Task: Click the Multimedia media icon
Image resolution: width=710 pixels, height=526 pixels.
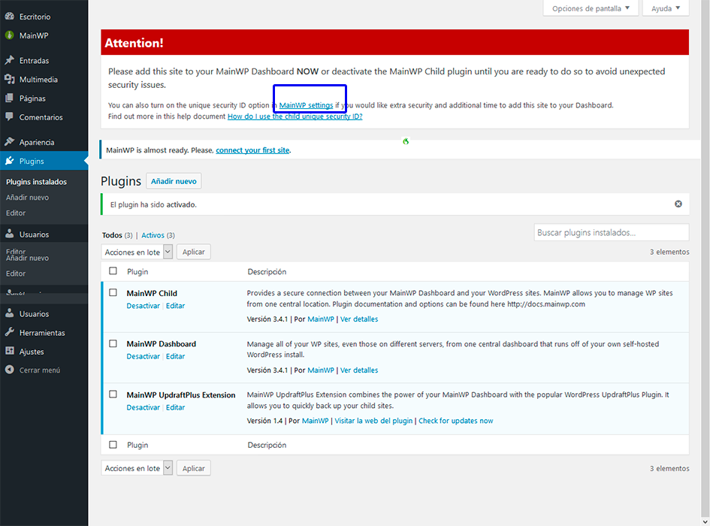Action: coord(10,80)
